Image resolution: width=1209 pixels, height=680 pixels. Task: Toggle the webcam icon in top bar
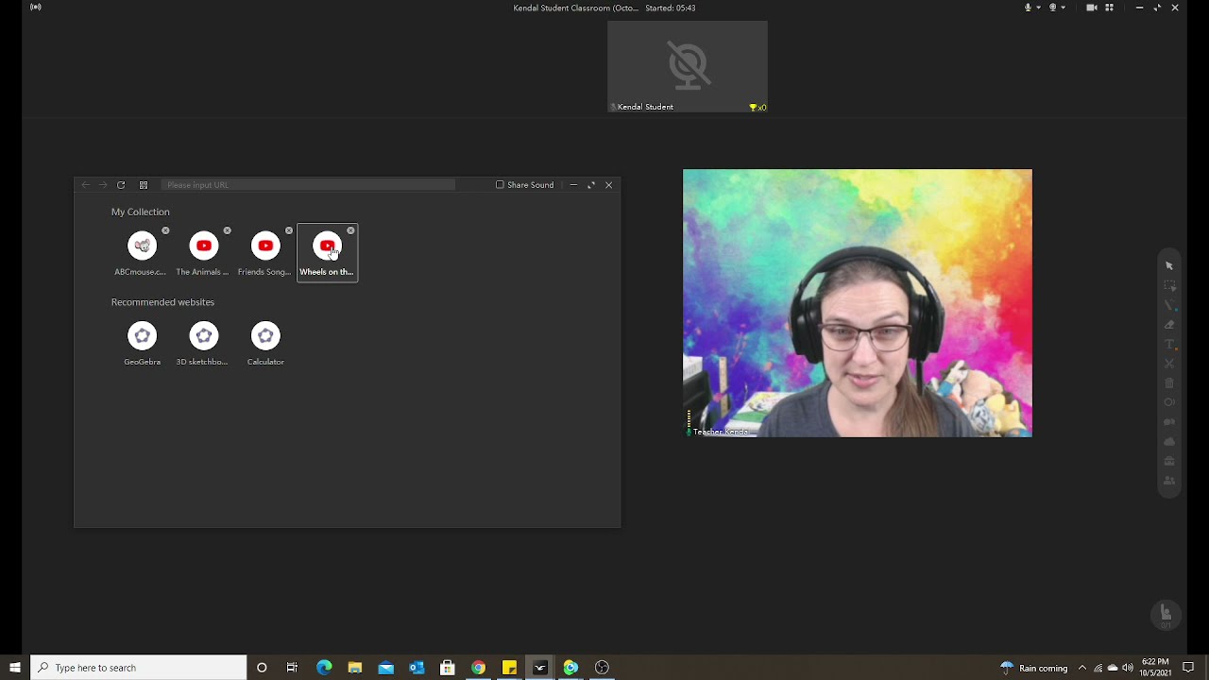point(1053,8)
